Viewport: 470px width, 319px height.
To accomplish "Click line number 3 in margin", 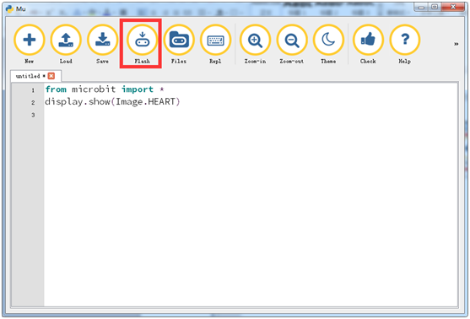I will coord(33,115).
